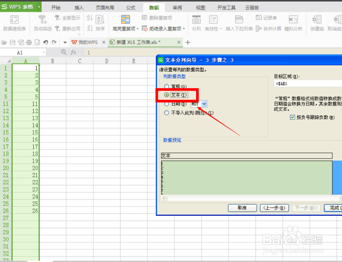Click the zoom magnifier beside formula bar
The image size is (342, 262).
coord(63,52)
